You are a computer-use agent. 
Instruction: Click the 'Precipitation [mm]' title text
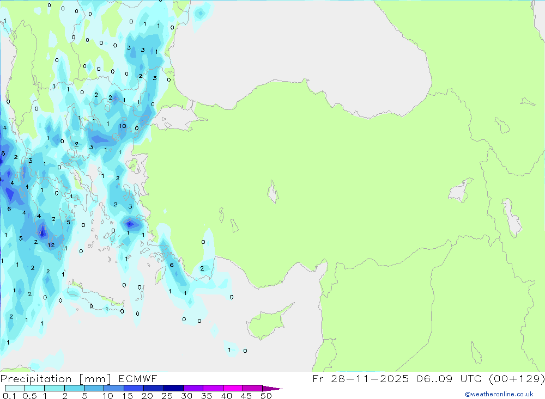pyautogui.click(x=56, y=379)
